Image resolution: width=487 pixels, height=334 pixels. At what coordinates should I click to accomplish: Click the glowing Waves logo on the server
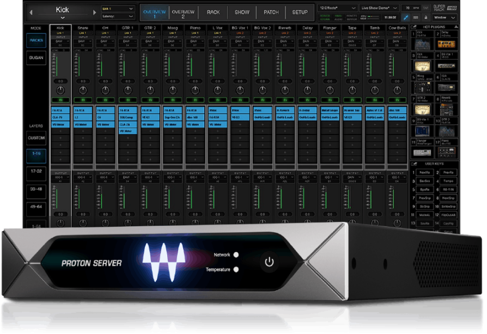[x=163, y=262]
